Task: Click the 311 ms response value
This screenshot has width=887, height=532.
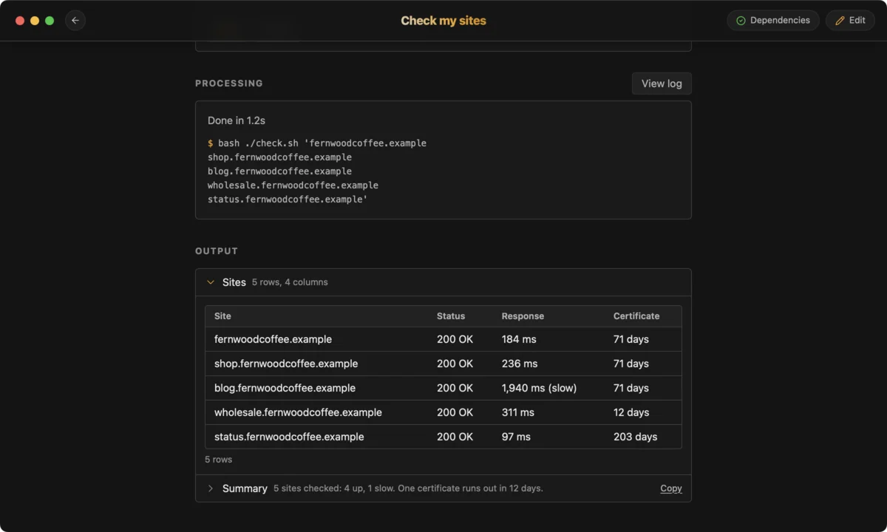Action: click(518, 412)
